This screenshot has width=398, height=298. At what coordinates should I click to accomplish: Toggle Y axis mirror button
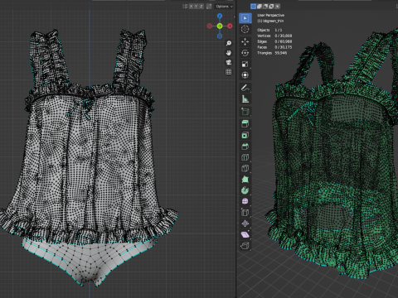tap(197, 6)
